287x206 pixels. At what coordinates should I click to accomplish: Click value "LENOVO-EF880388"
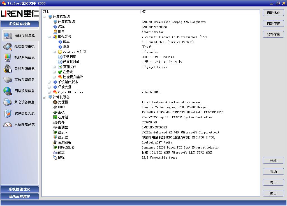[x=154, y=27]
